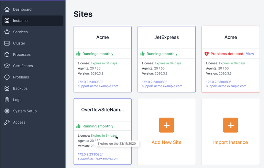264x168 pixels.
Task: Click the Access key icon
Action: [x=7, y=122]
